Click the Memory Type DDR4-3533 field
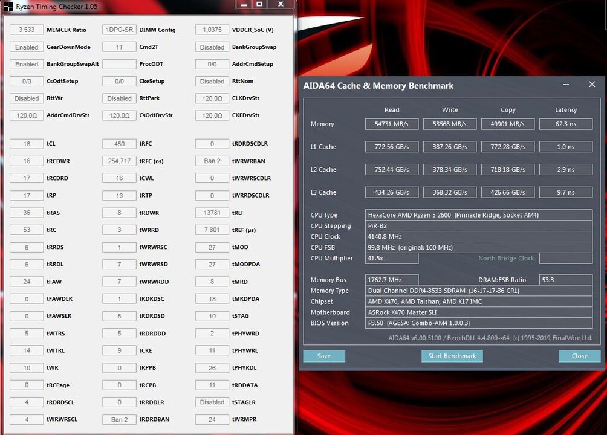 479,291
